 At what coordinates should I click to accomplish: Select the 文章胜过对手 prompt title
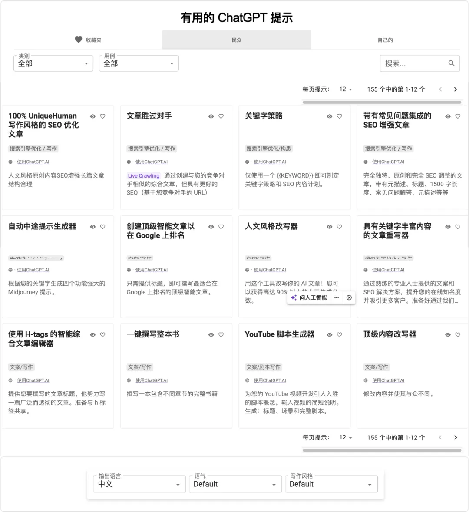149,116
